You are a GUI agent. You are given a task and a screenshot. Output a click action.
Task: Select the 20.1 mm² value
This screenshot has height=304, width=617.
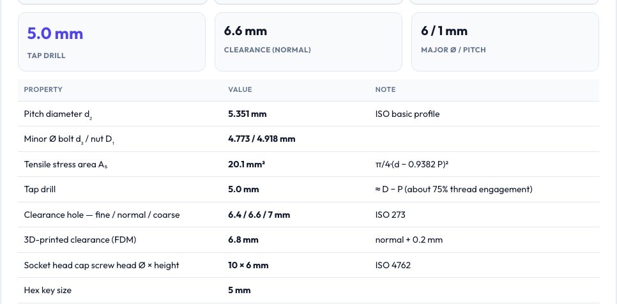(247, 164)
